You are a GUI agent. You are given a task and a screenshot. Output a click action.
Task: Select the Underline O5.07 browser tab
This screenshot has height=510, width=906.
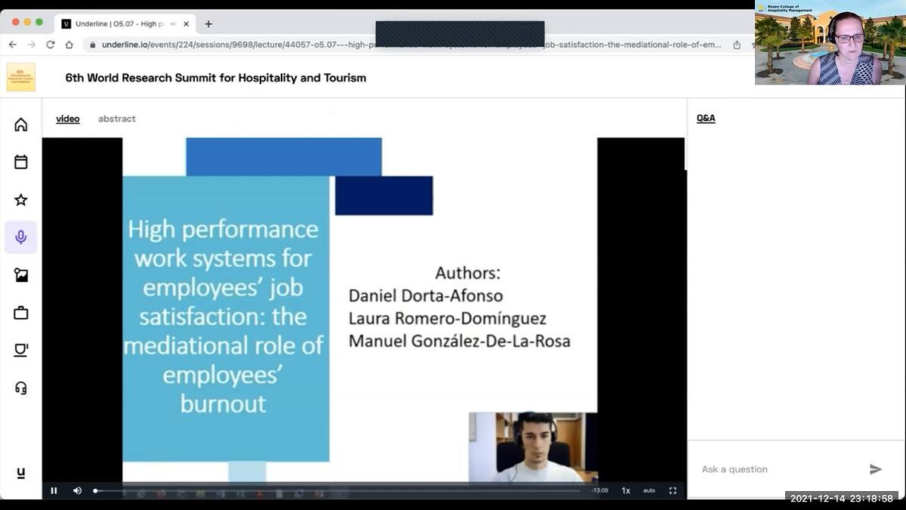click(125, 23)
